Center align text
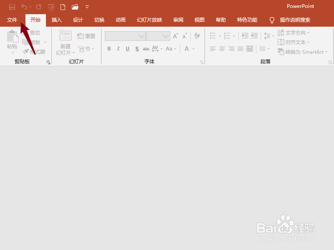Image resolution: width=334 pixels, height=250 pixels. [x=222, y=49]
